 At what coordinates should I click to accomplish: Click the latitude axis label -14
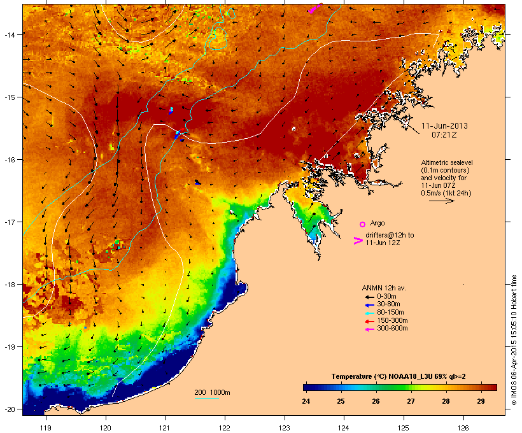(x=10, y=34)
